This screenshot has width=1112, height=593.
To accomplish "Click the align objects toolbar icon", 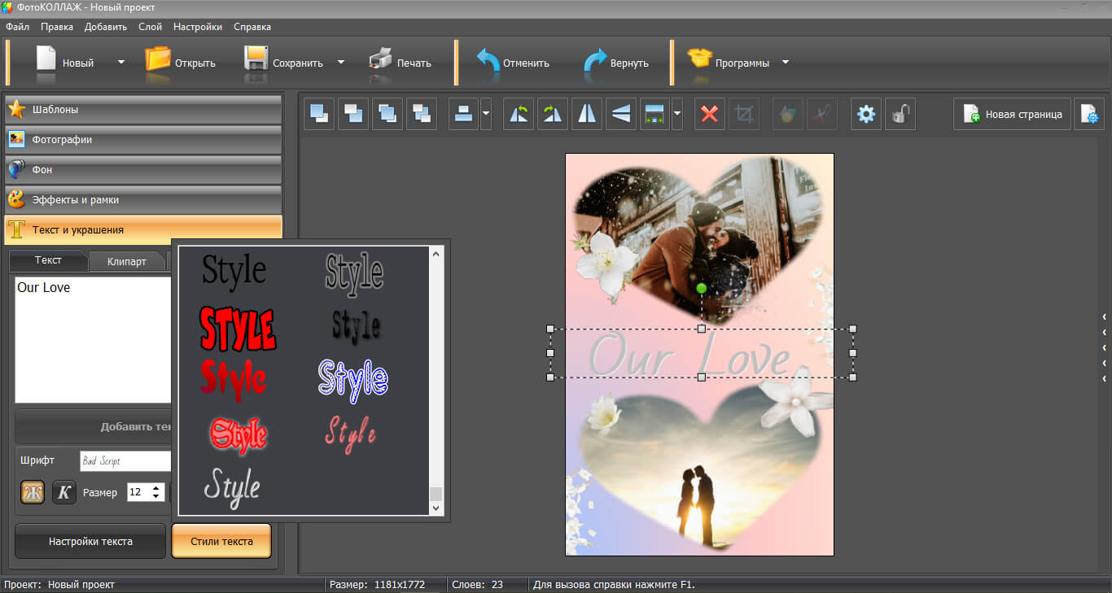I will 464,114.
